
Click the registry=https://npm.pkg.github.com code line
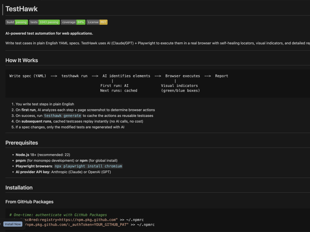point(84,220)
